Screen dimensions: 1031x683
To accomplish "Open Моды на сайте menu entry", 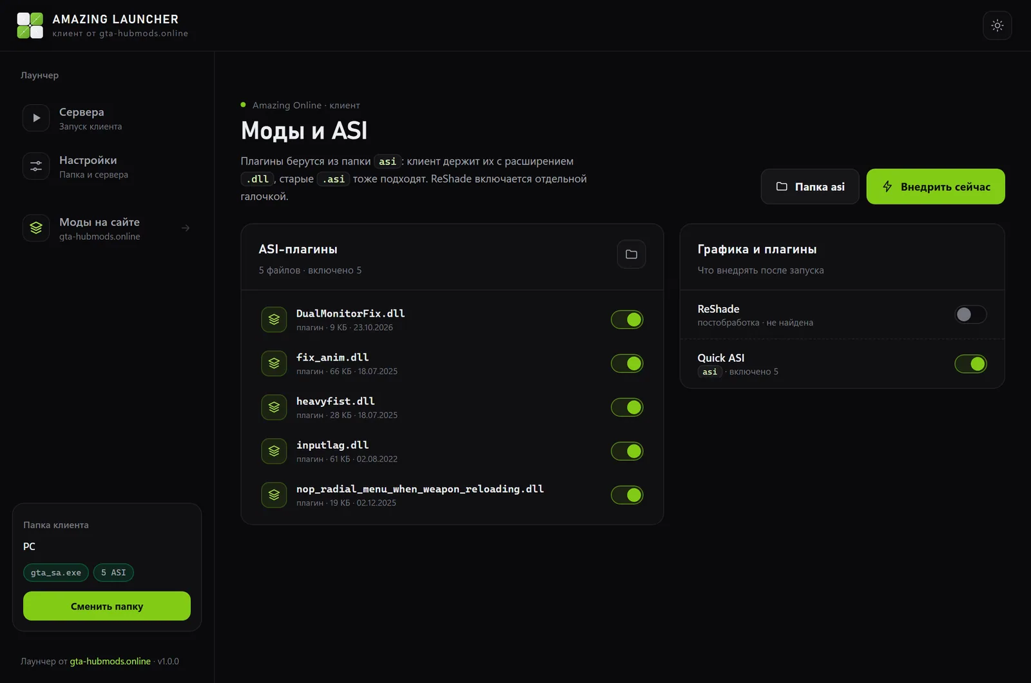I will (x=107, y=228).
